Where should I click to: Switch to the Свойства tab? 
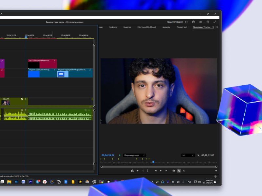(127, 27)
